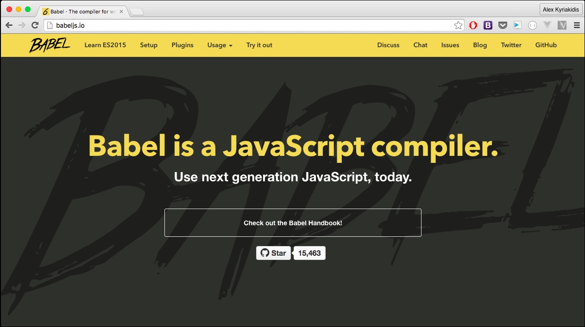Click the Babel logo in navbar
The height and width of the screenshot is (327, 585).
(50, 45)
